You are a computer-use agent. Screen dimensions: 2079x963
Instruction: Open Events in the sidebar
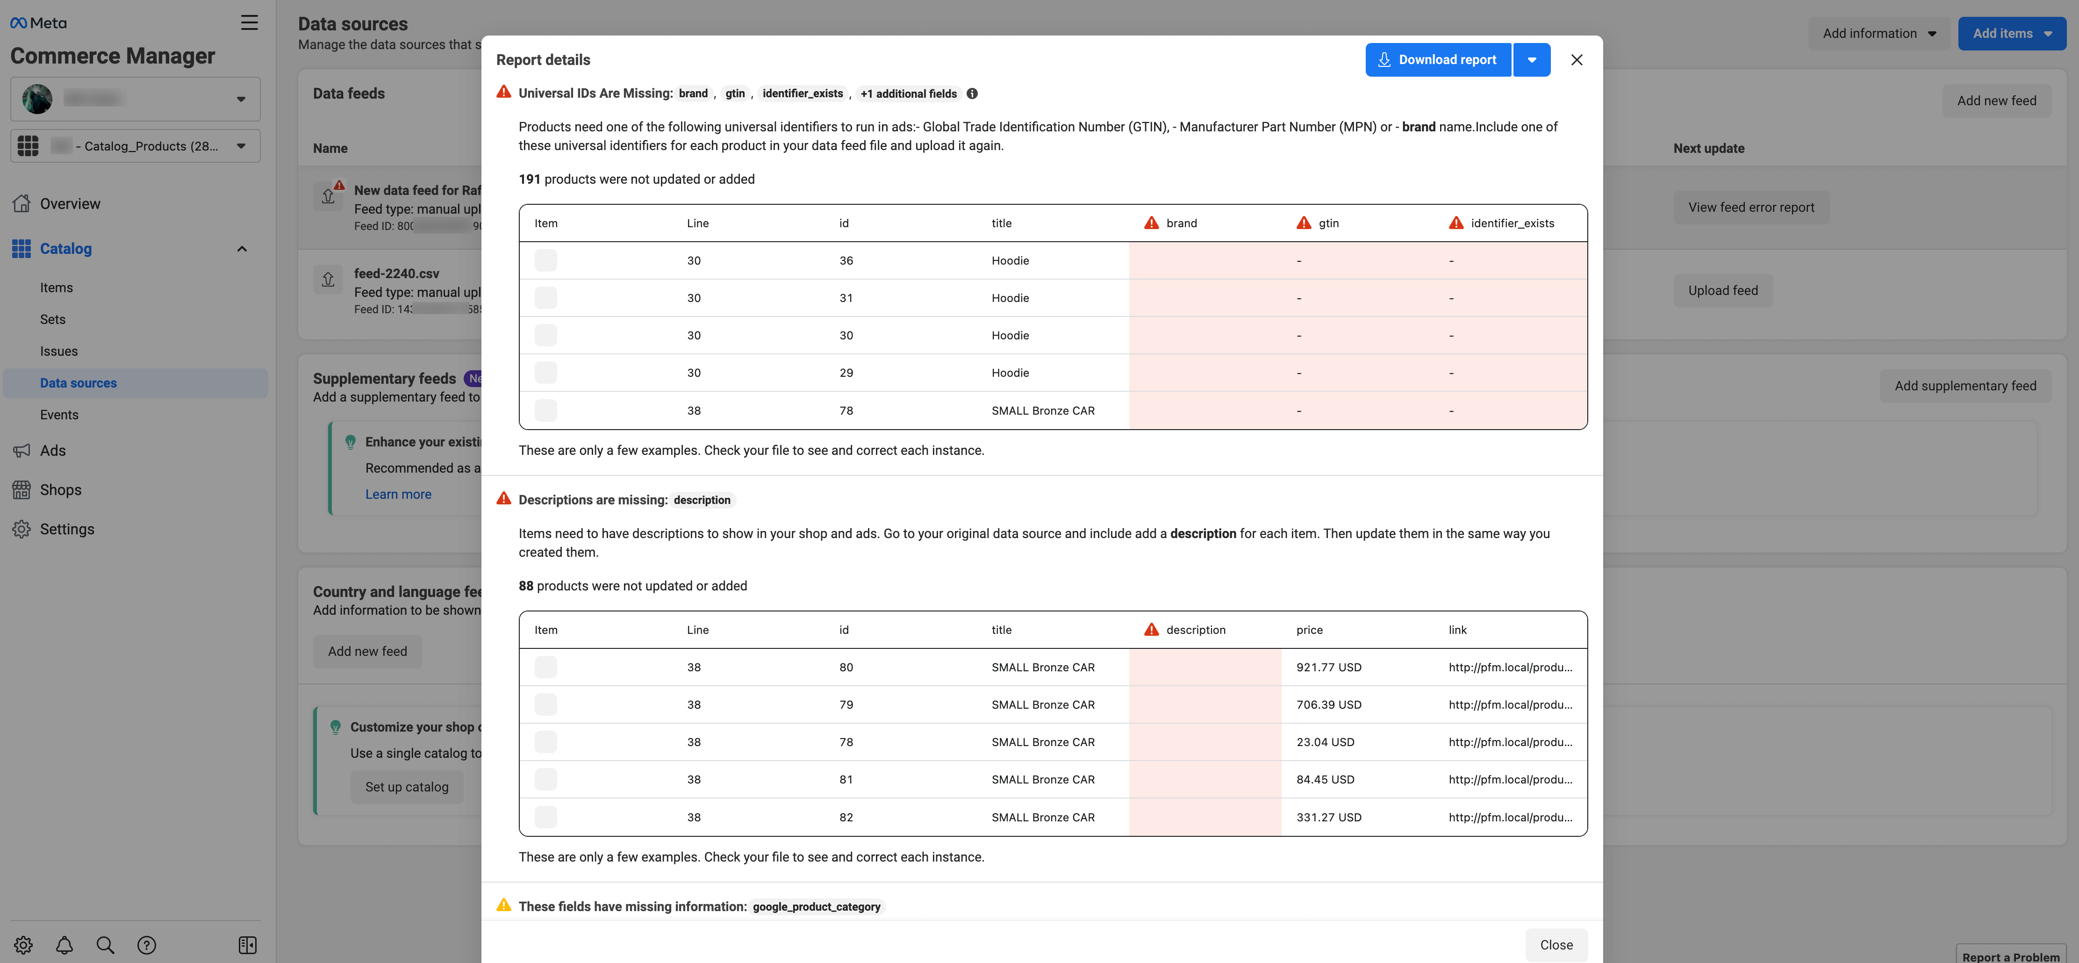tap(60, 415)
